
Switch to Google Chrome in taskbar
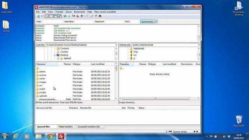[50, 136]
